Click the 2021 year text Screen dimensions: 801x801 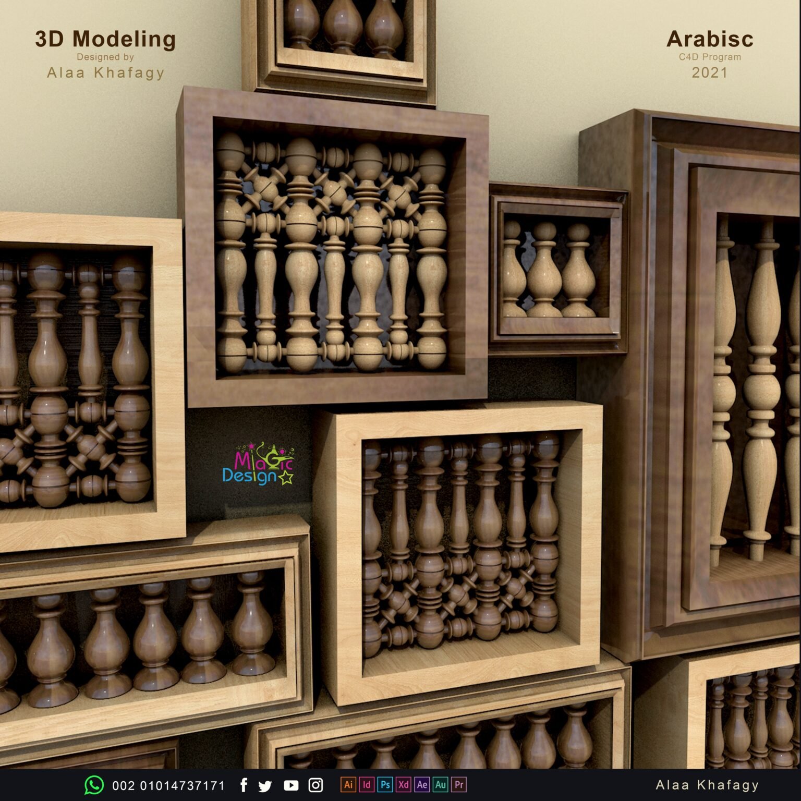point(710,72)
